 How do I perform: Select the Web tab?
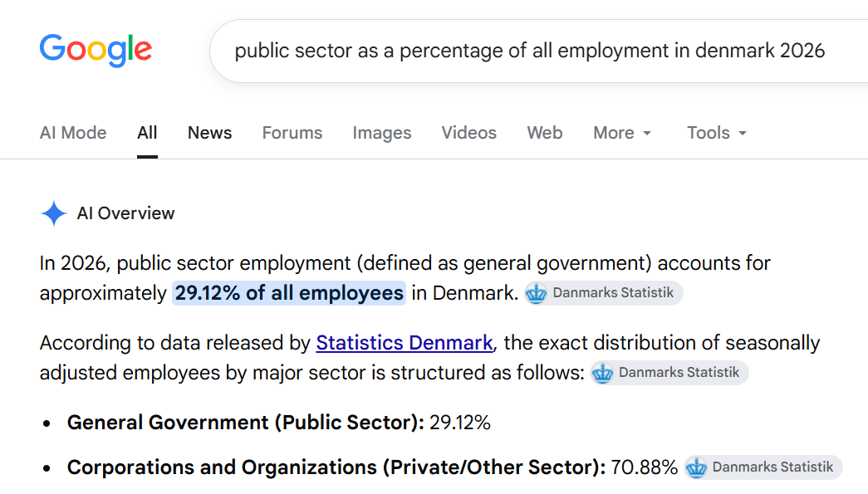(545, 133)
